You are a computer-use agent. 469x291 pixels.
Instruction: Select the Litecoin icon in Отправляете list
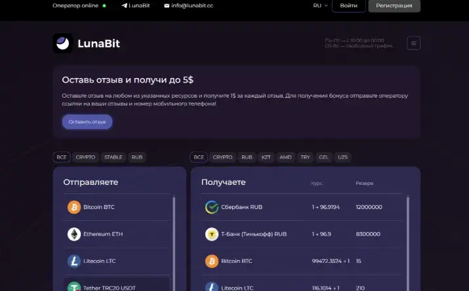(74, 261)
